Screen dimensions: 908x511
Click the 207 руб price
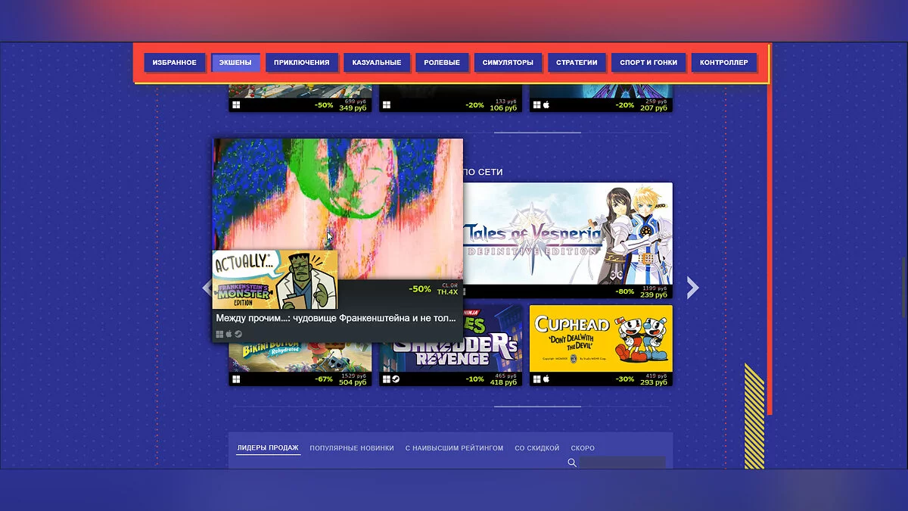coord(654,108)
